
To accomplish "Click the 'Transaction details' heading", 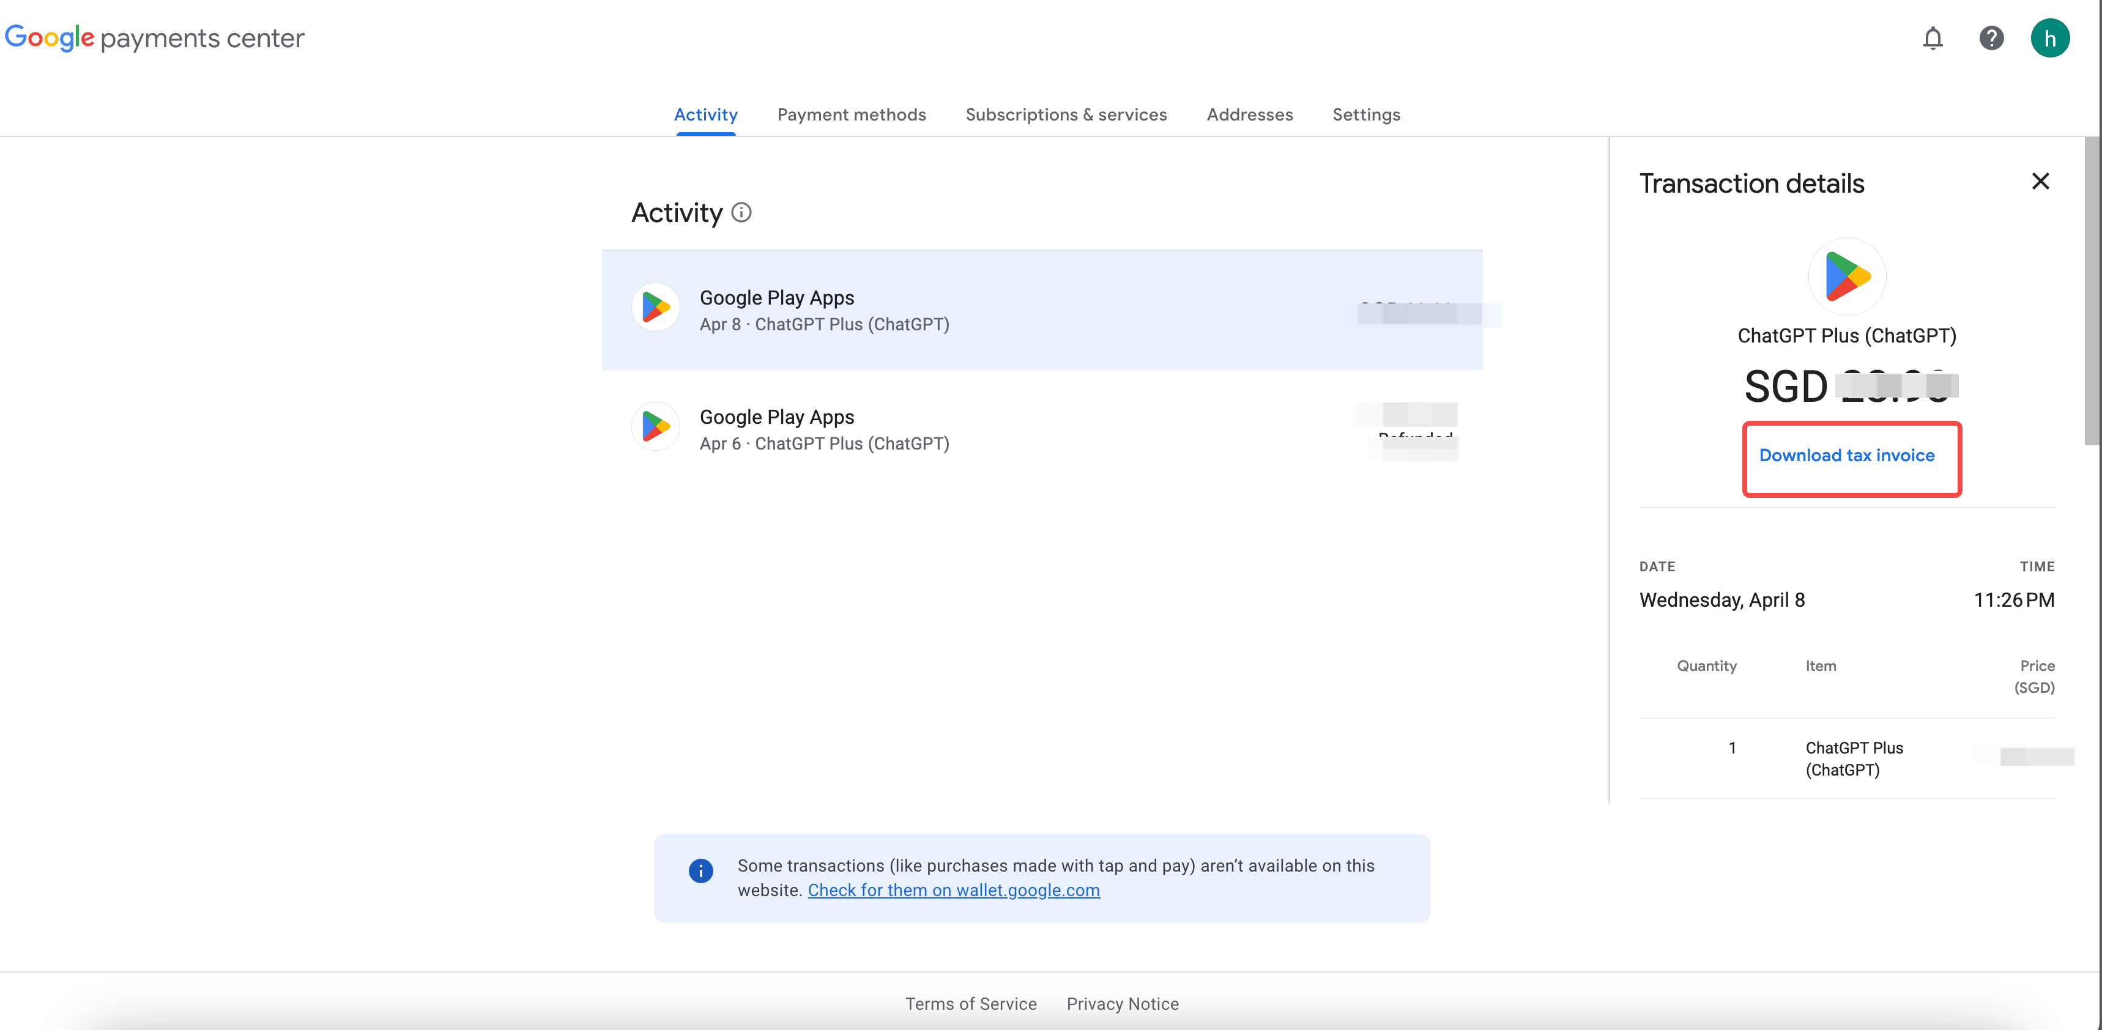I will (1751, 183).
